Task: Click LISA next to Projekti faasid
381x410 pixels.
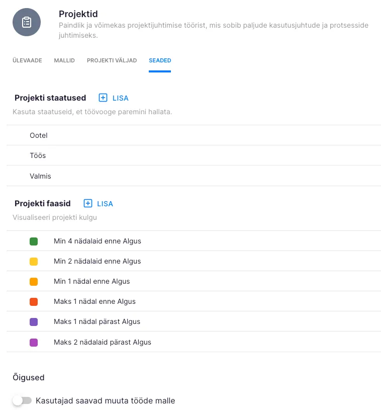Action: point(105,204)
